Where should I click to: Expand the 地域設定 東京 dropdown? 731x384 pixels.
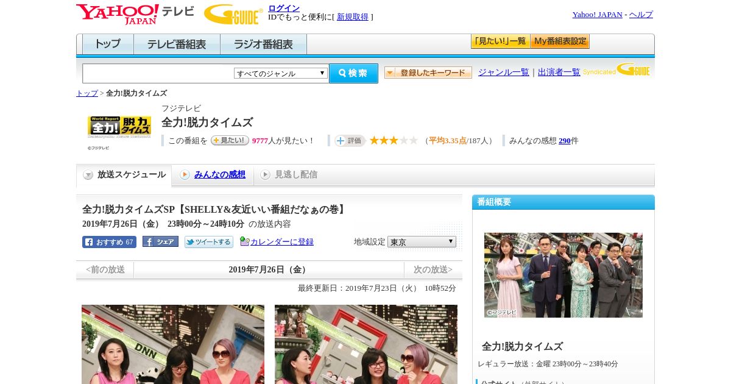pyautogui.click(x=422, y=242)
